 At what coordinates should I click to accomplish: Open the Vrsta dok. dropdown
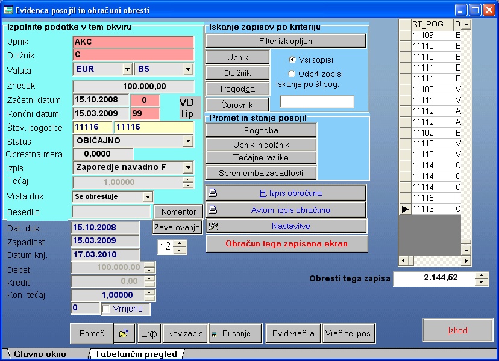148,196
